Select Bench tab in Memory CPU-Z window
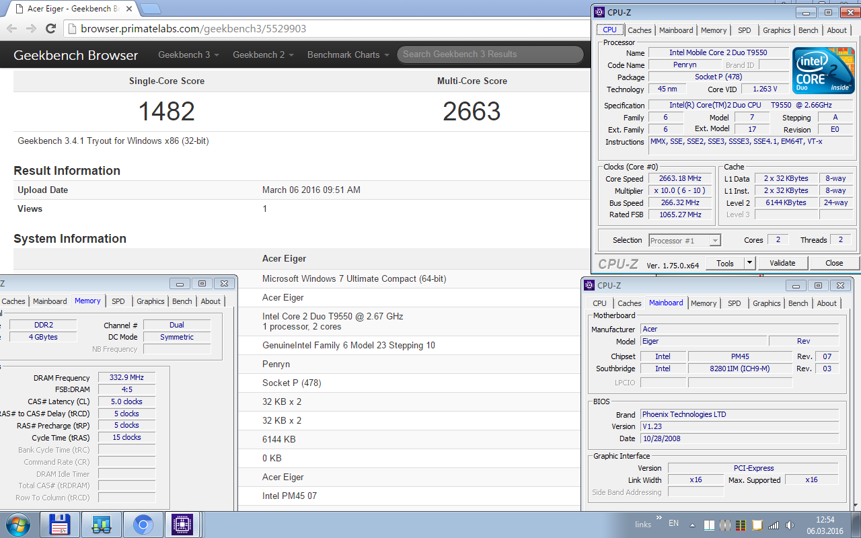861x538 pixels. pos(182,301)
